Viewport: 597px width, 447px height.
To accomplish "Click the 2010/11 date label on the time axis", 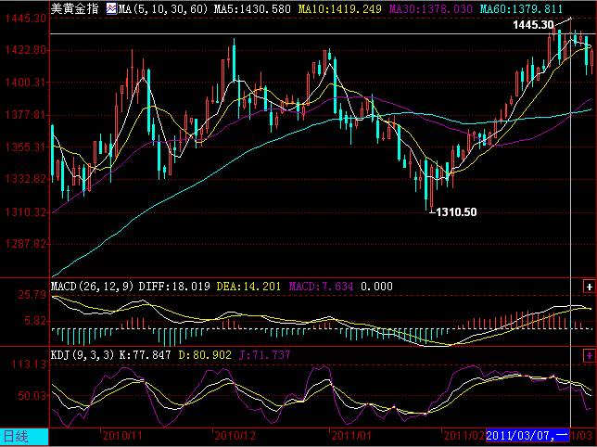I will coord(122,436).
